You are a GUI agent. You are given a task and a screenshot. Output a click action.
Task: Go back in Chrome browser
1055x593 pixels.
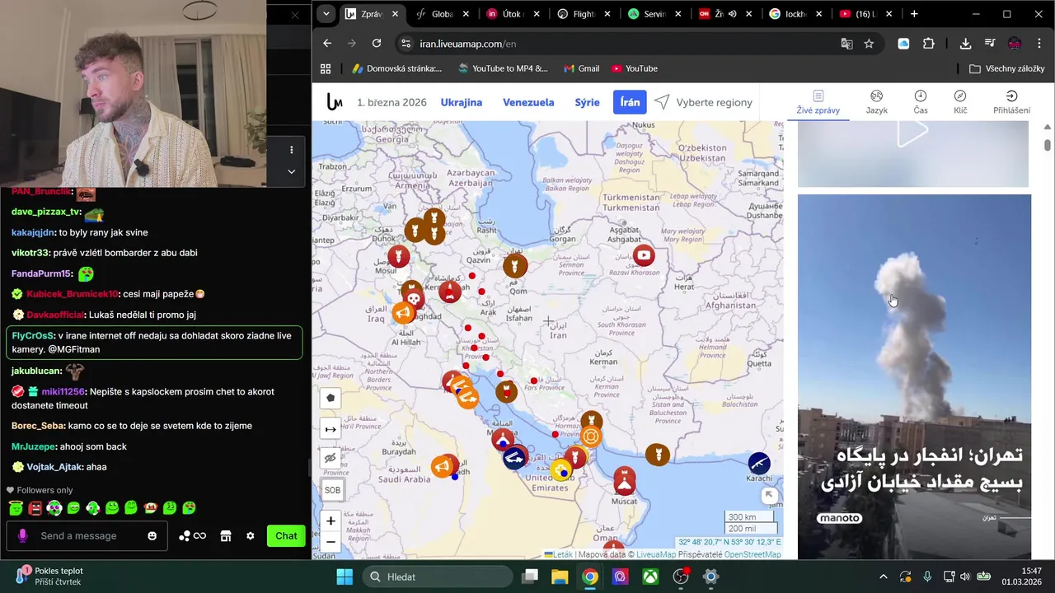tap(327, 44)
